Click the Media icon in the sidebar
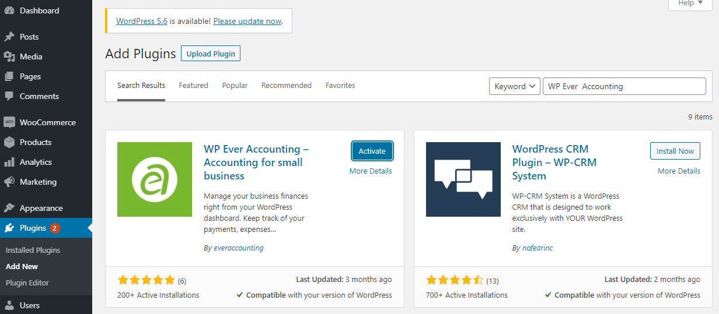Screen dimensions: 719x314 [9, 57]
